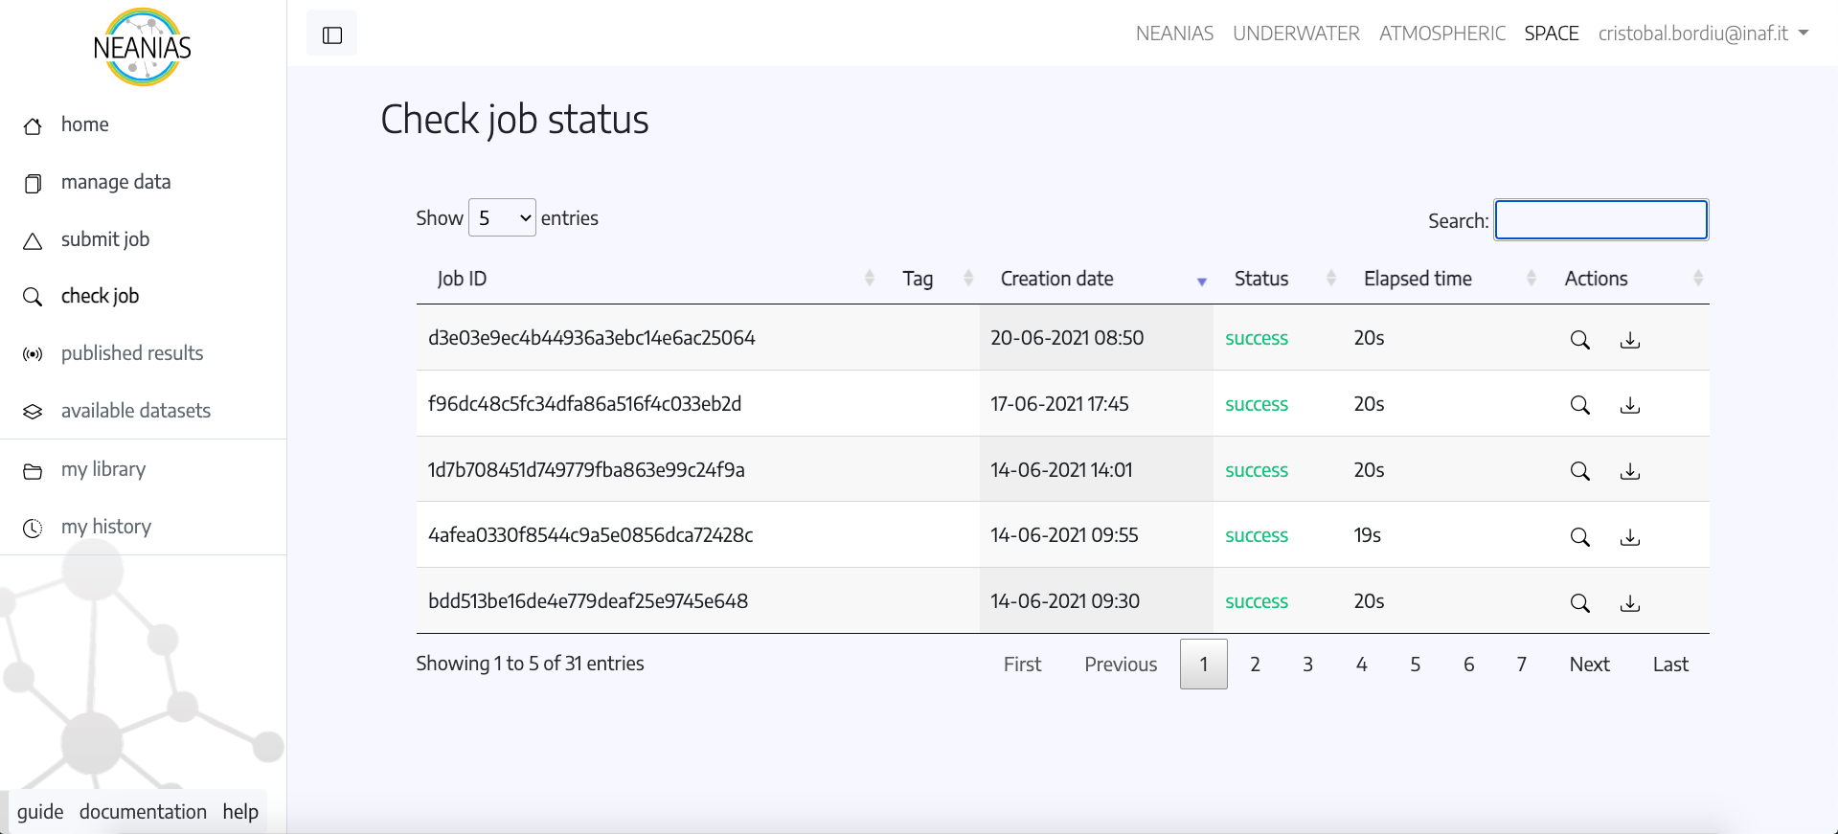1838x834 pixels.
Task: Open the documentation link
Action: coord(143,812)
